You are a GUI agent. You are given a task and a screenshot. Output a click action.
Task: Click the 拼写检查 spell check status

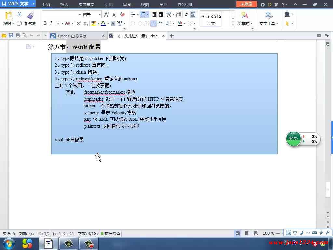pyautogui.click(x=111, y=233)
